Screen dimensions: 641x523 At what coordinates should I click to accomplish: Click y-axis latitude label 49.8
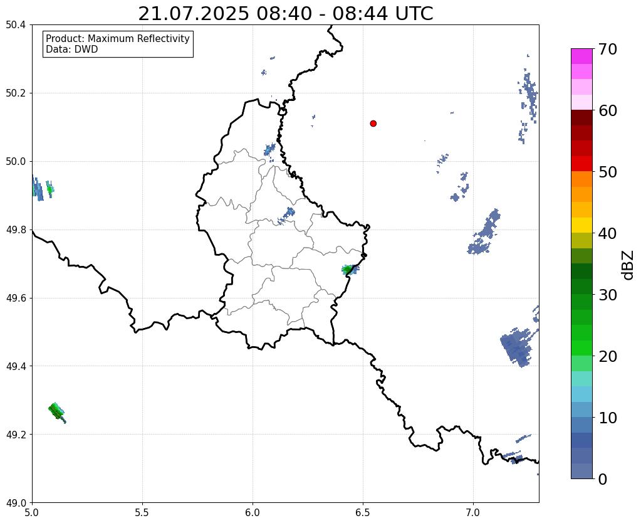[16, 230]
